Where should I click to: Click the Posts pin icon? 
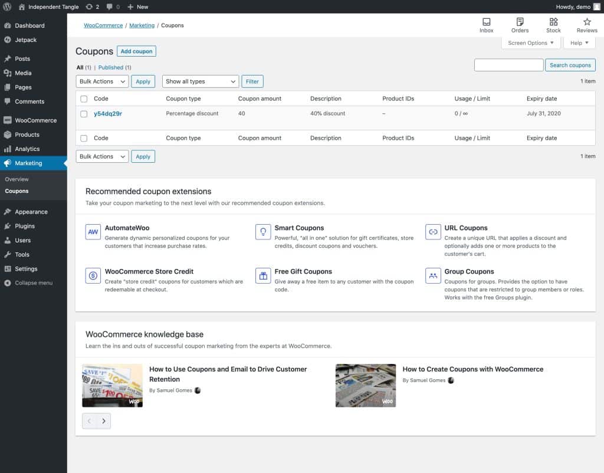[x=7, y=58]
